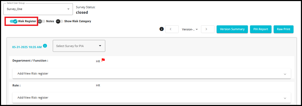Open the PIA Report
Screen dimensions: 302x106
pyautogui.click(x=261, y=29)
